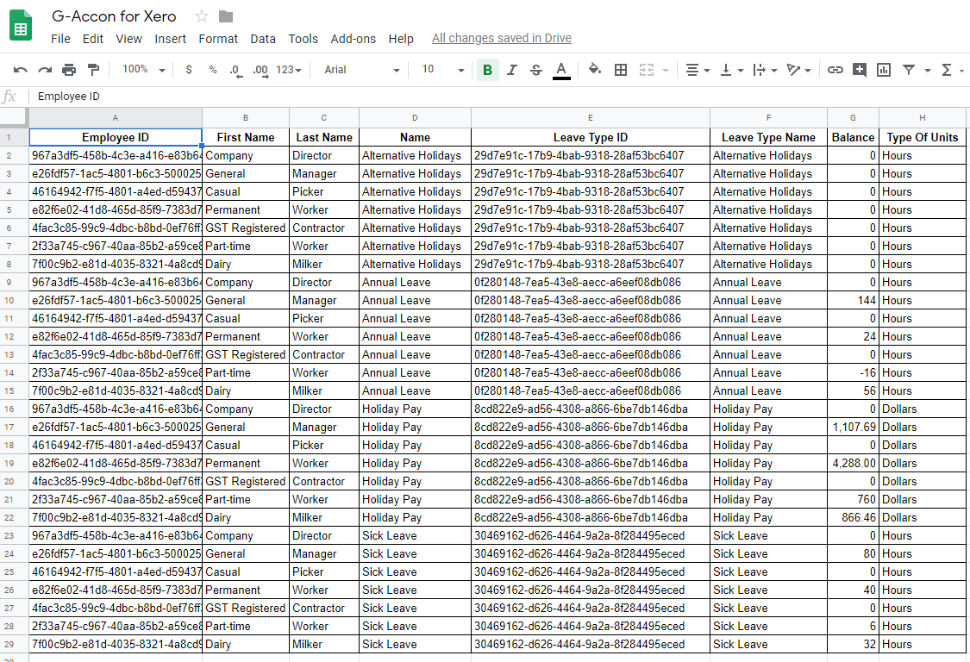Insert a link
This screenshot has width=970, height=662.
(835, 70)
